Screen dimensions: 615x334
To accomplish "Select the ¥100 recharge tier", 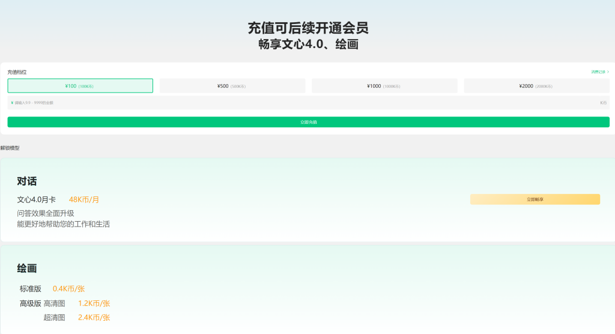I will [x=80, y=85].
